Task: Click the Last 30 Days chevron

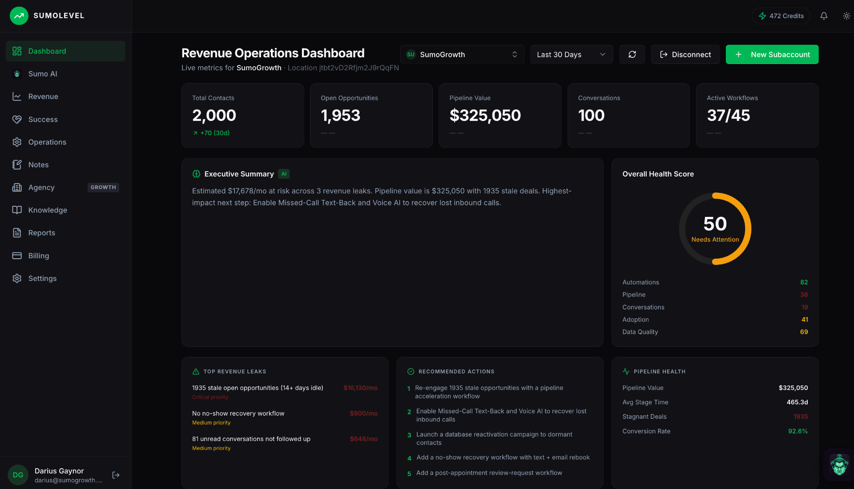Action: (603, 54)
